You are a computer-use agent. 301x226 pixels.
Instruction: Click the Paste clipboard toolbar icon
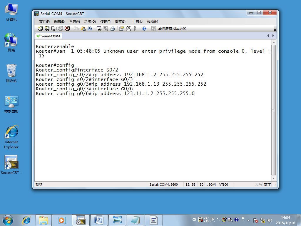[83, 29]
